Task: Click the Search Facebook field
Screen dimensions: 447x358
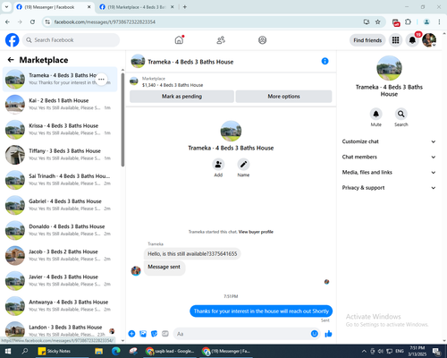Action: tap(71, 40)
